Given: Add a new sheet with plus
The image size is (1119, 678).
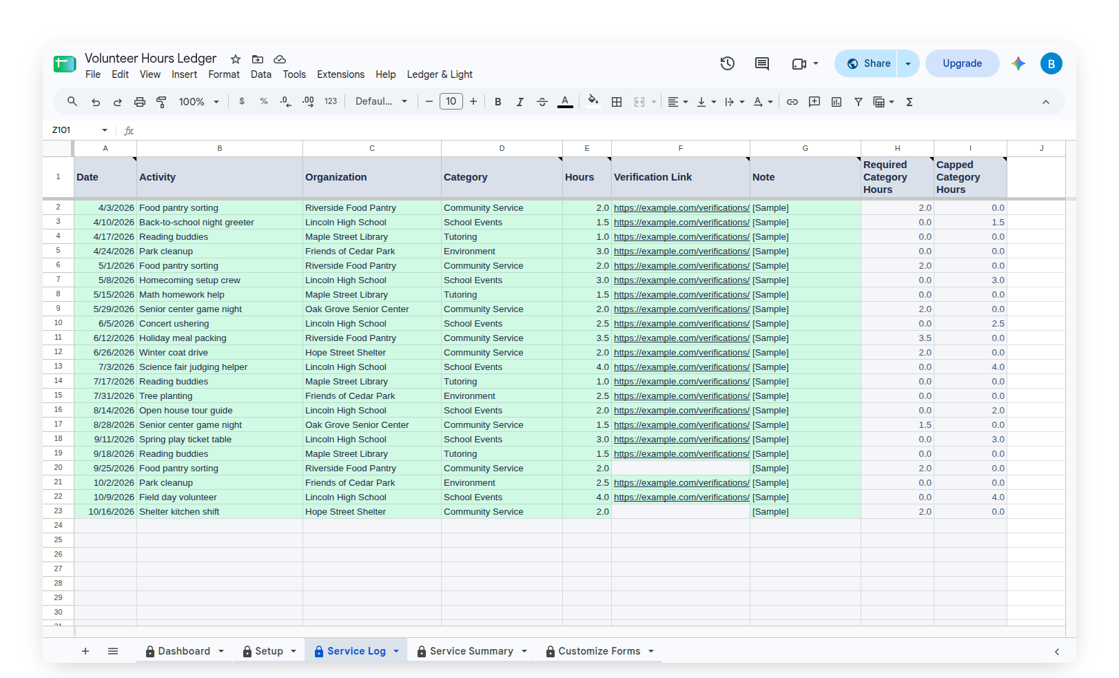Looking at the screenshot, I should tap(85, 651).
